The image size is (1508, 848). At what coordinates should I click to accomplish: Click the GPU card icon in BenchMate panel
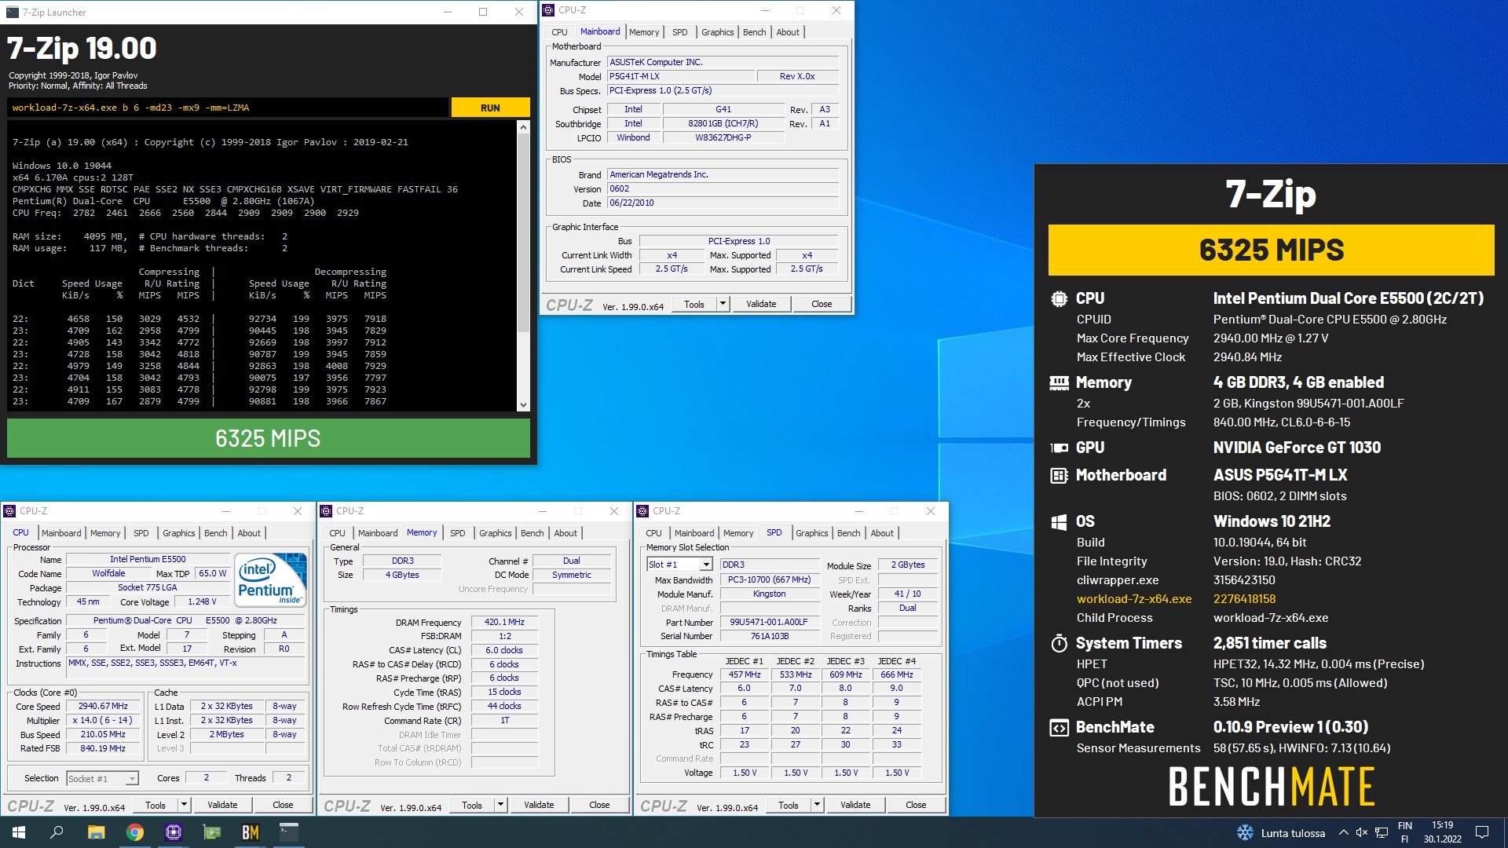(1059, 448)
